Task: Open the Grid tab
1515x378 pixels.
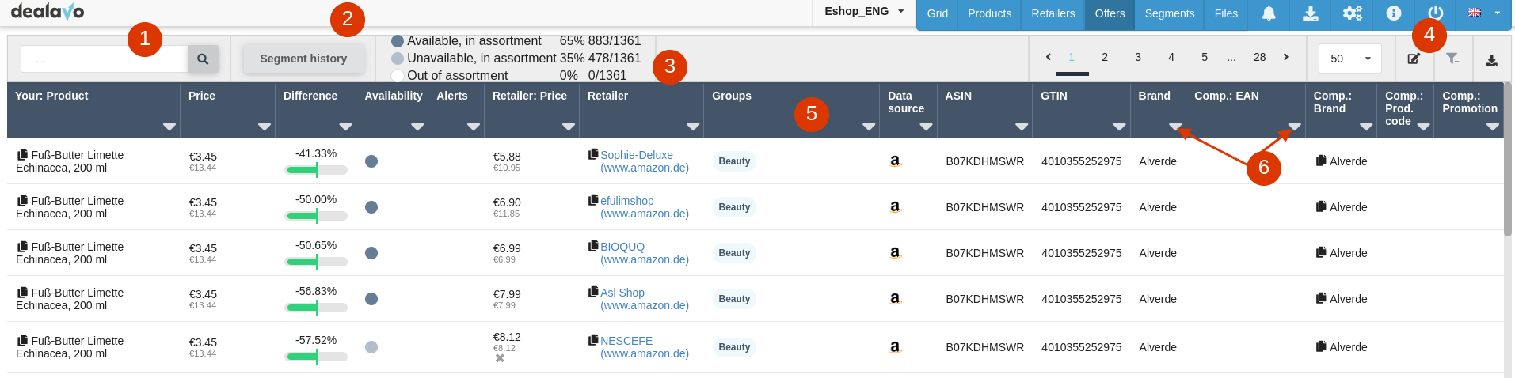Action: coord(938,14)
